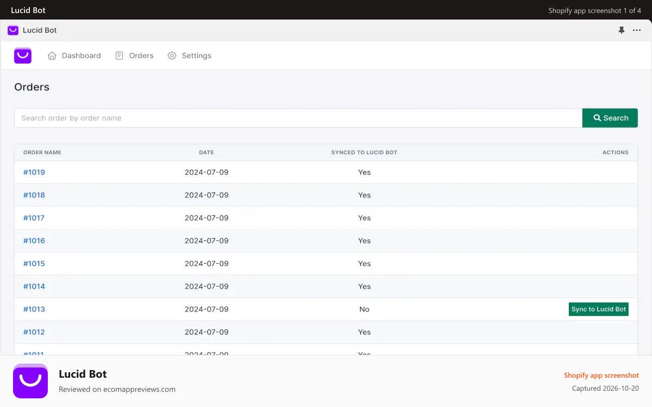This screenshot has width=652, height=407.
Task: Click the green Search button
Action: (610, 118)
